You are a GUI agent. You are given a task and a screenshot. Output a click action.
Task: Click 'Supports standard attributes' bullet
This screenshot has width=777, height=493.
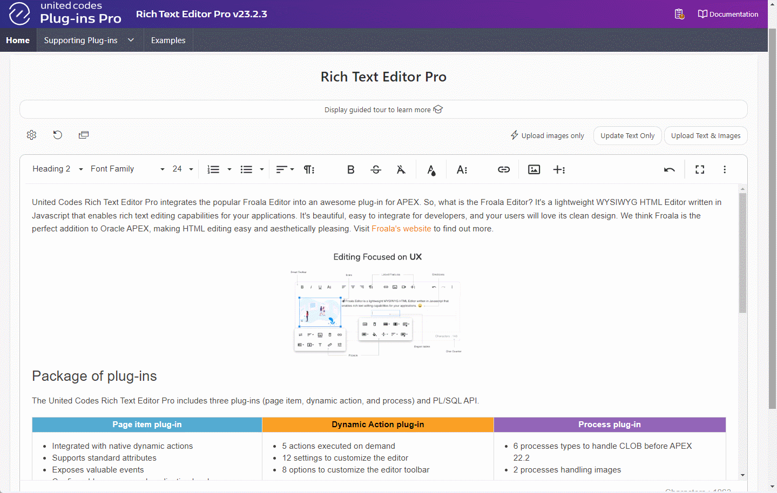[104, 458]
